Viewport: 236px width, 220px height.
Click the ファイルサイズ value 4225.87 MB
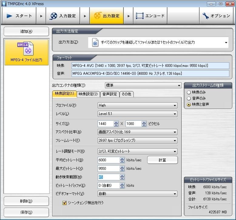217,212
